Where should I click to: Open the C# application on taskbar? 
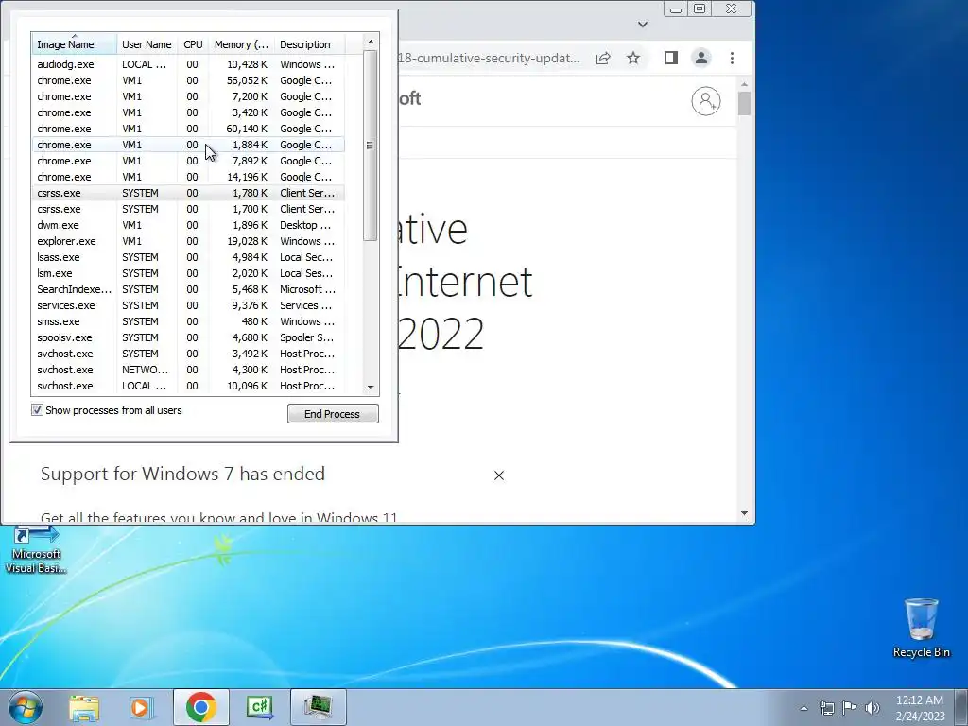[x=259, y=707]
